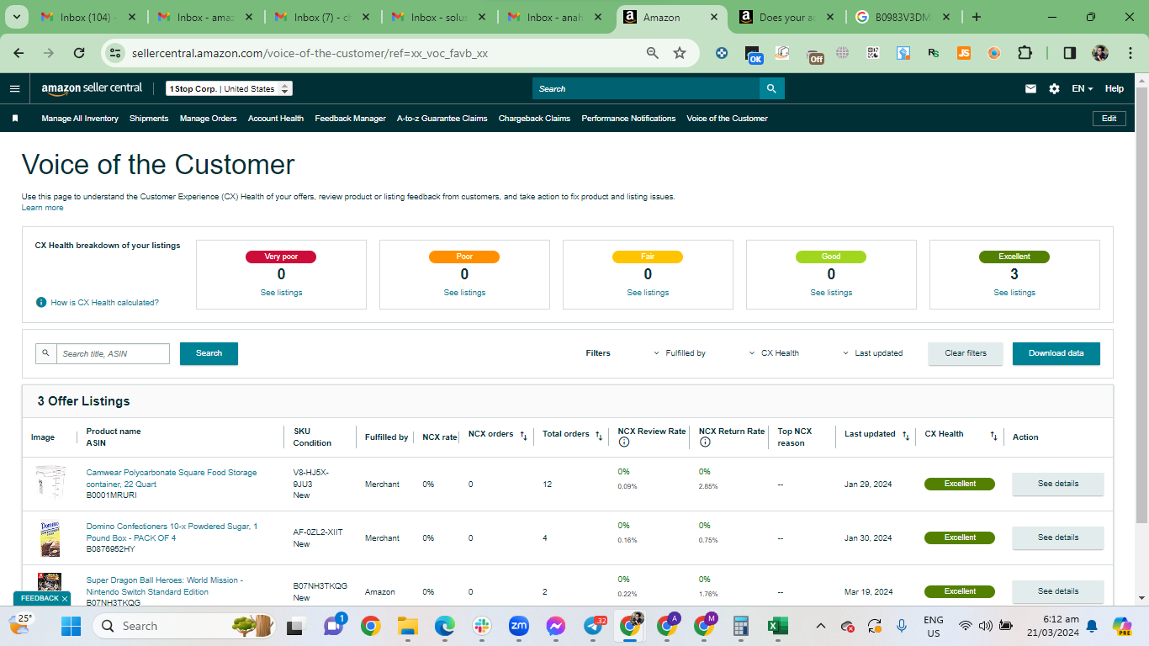Click the QR code extension icon
This screenshot has height=646, width=1149.
point(873,53)
